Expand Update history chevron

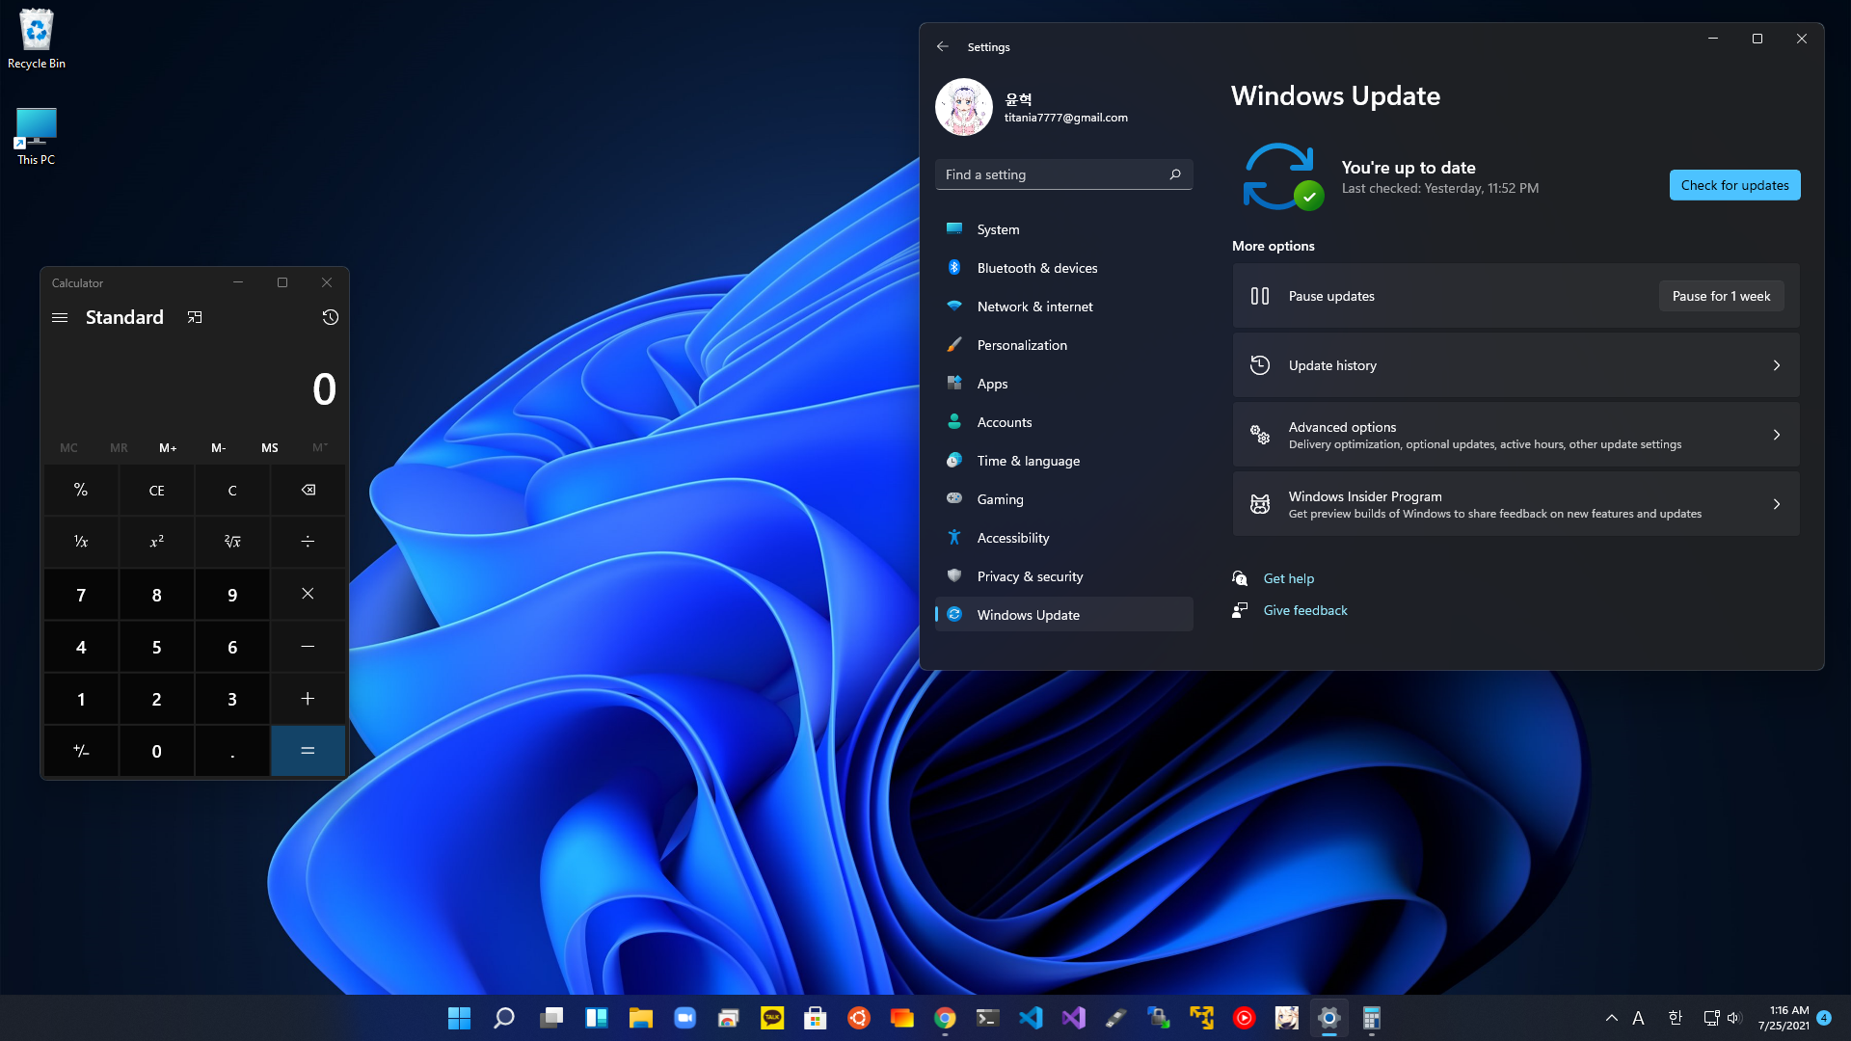click(1776, 365)
